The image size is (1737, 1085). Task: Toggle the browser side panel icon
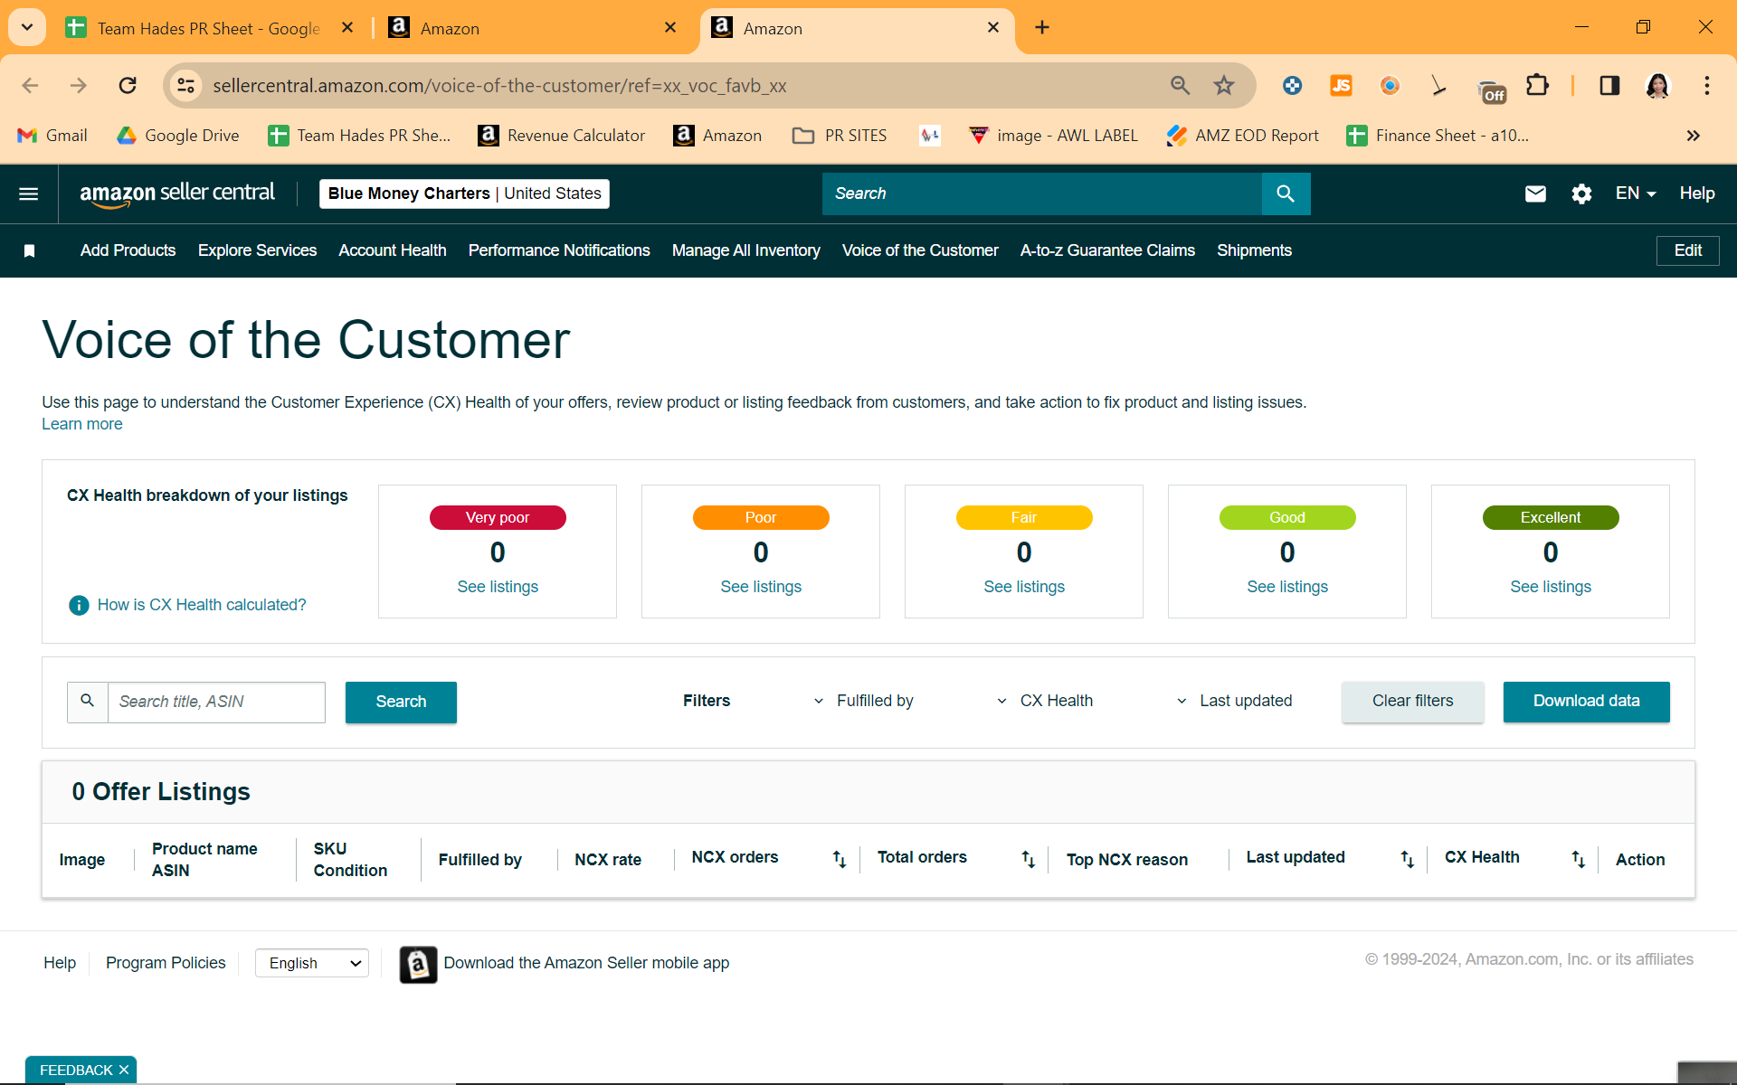pyautogui.click(x=1609, y=86)
